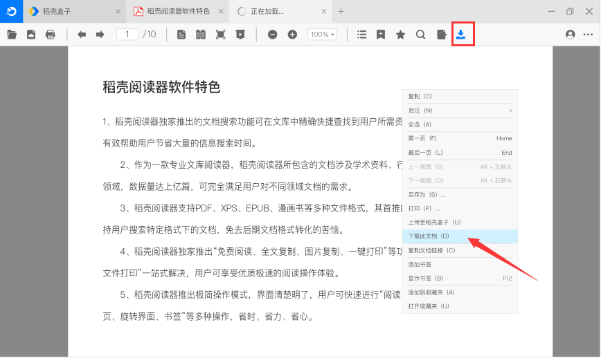Show the table of contents list
Viewport: 601px width, 358px height.
click(x=361, y=35)
